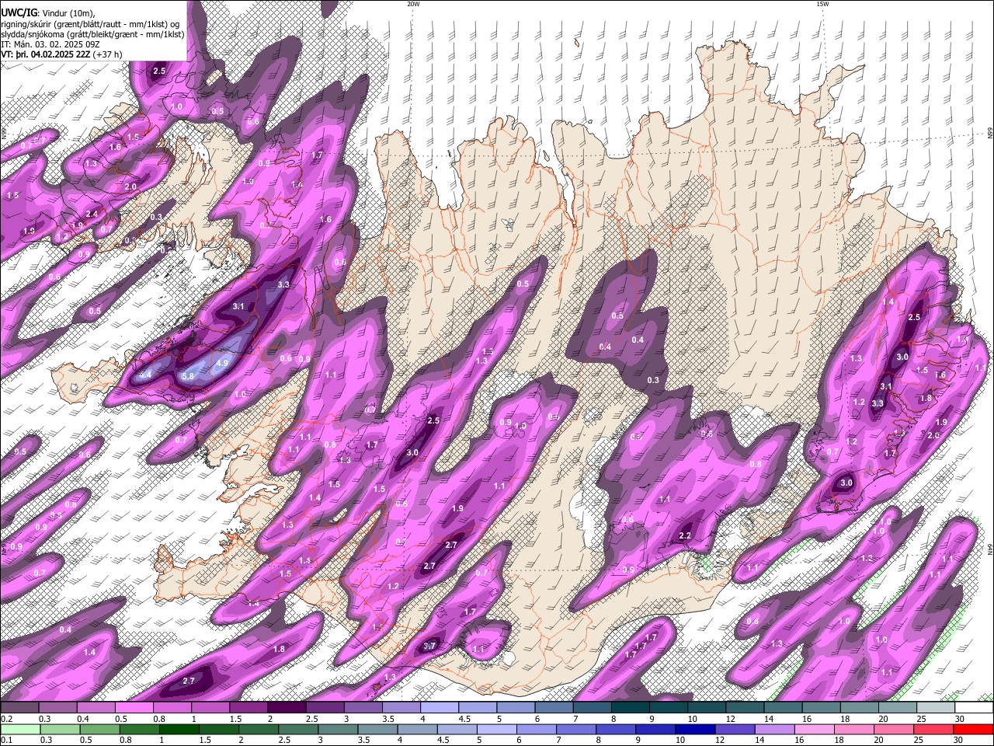Click the 20W longitude label

pos(413,4)
